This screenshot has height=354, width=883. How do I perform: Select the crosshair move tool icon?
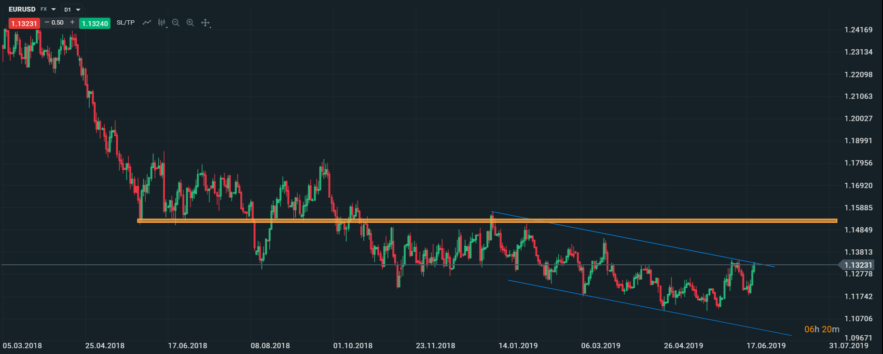tap(205, 23)
